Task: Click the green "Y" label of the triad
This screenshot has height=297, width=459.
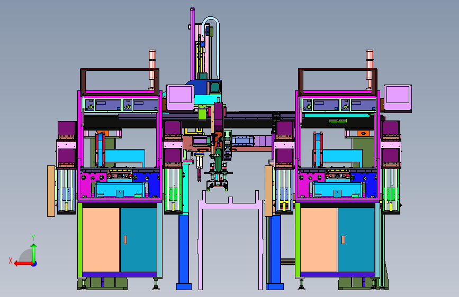Action: 33,238
